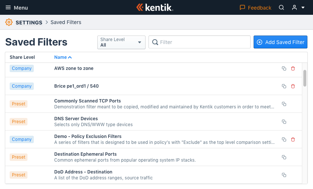Duplicate DNS Server Devices filter
Image resolution: width=313 pixels, height=189 pixels.
click(284, 122)
